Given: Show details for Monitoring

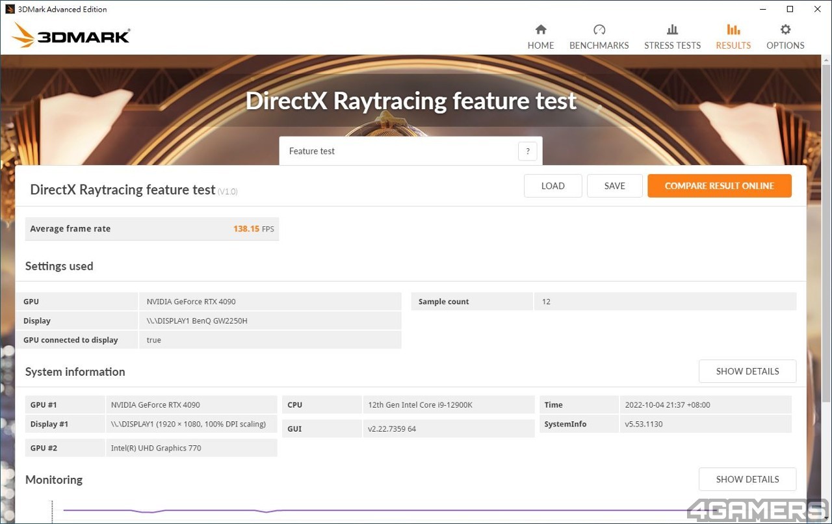Looking at the screenshot, I should tap(747, 479).
